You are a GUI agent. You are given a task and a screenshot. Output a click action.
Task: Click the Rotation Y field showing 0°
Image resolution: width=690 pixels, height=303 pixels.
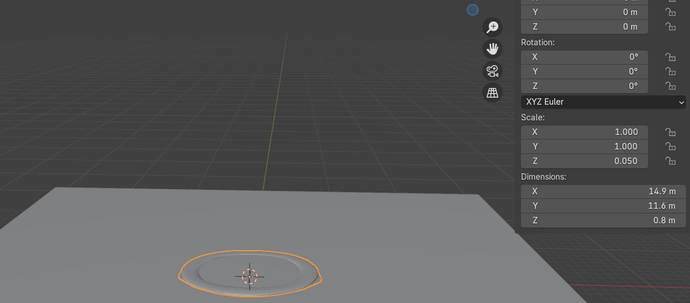pos(585,72)
